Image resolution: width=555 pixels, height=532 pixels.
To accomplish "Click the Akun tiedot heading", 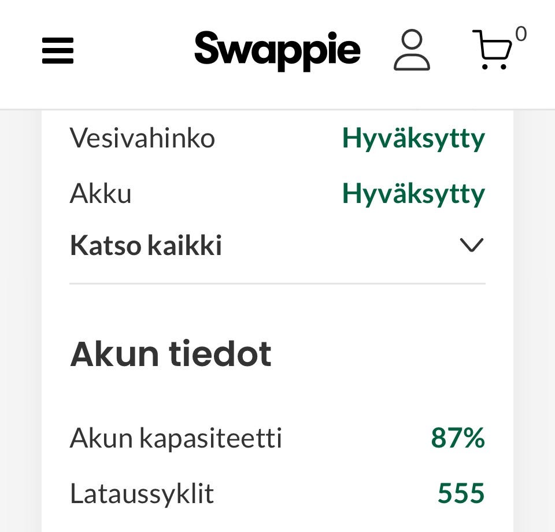I will 171,354.
